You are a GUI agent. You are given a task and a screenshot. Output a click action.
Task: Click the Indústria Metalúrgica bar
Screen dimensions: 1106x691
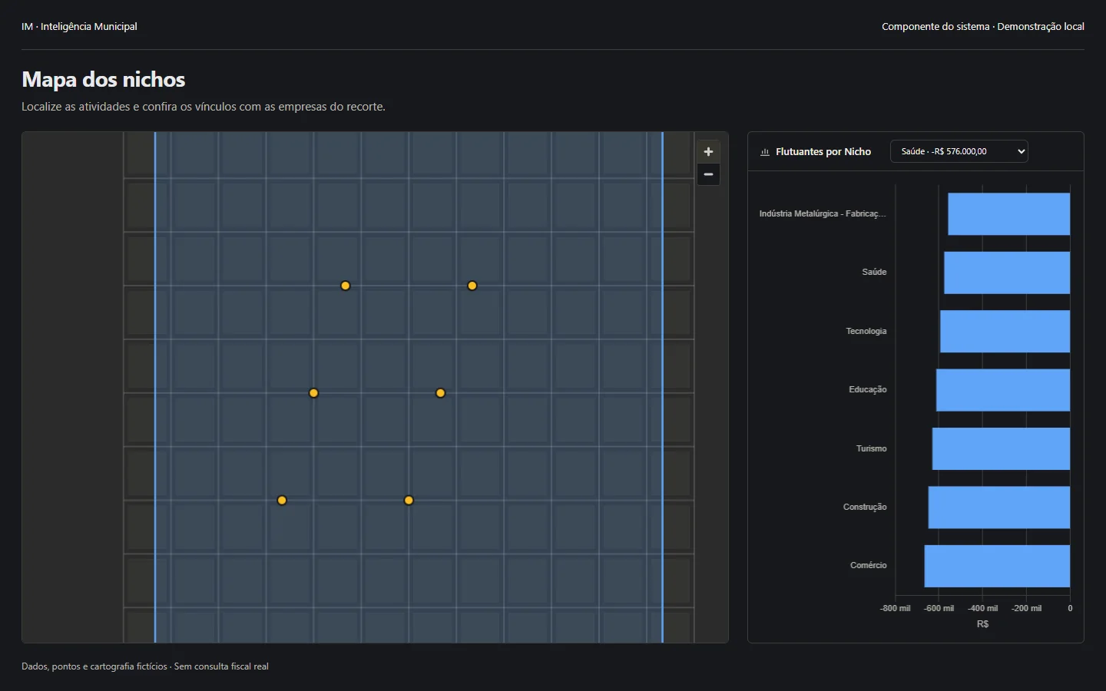[1008, 213]
